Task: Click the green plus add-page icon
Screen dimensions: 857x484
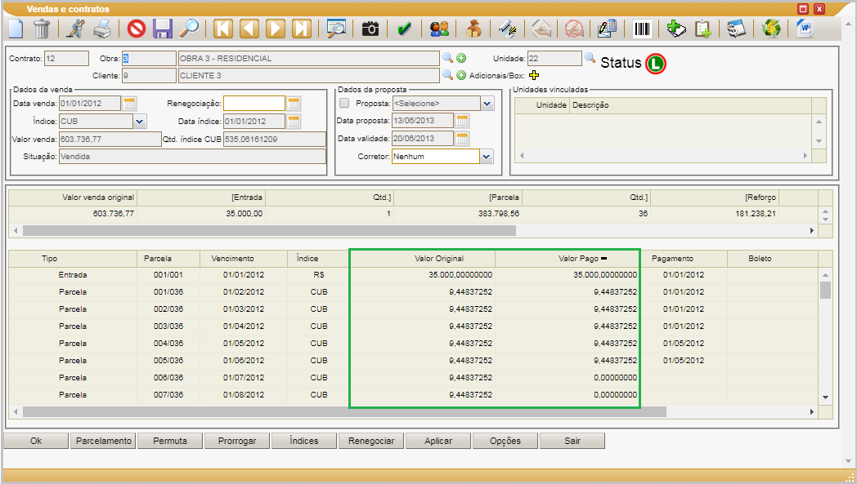Action: 676,29
